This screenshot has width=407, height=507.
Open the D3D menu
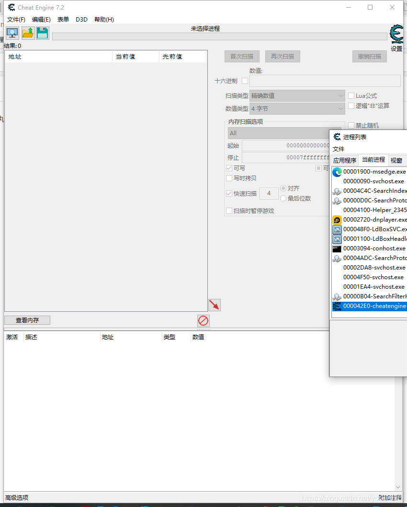point(82,19)
